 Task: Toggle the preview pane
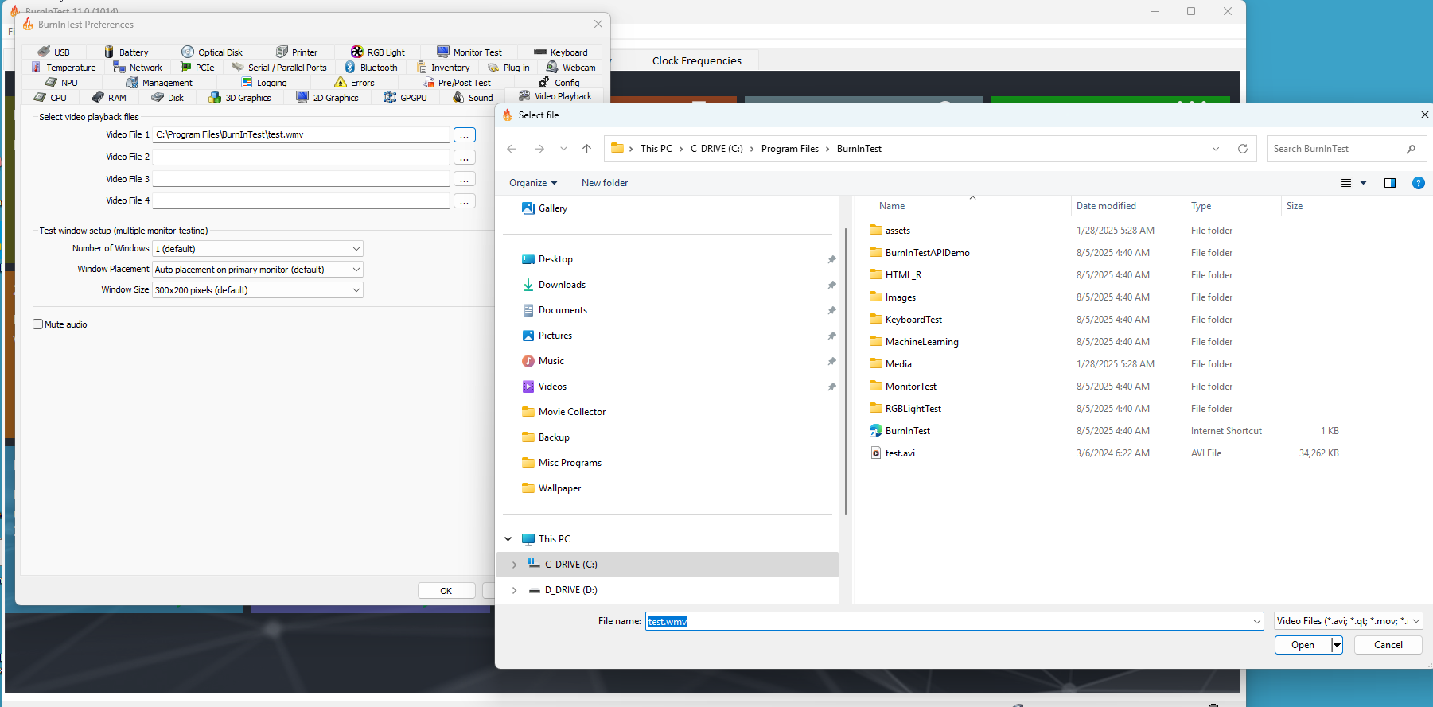tap(1390, 183)
